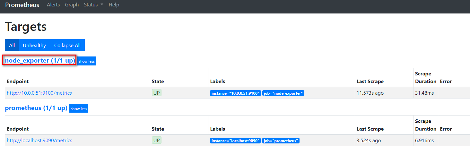Go to the Alerts page
This screenshot has height=146, width=470.
(53, 5)
